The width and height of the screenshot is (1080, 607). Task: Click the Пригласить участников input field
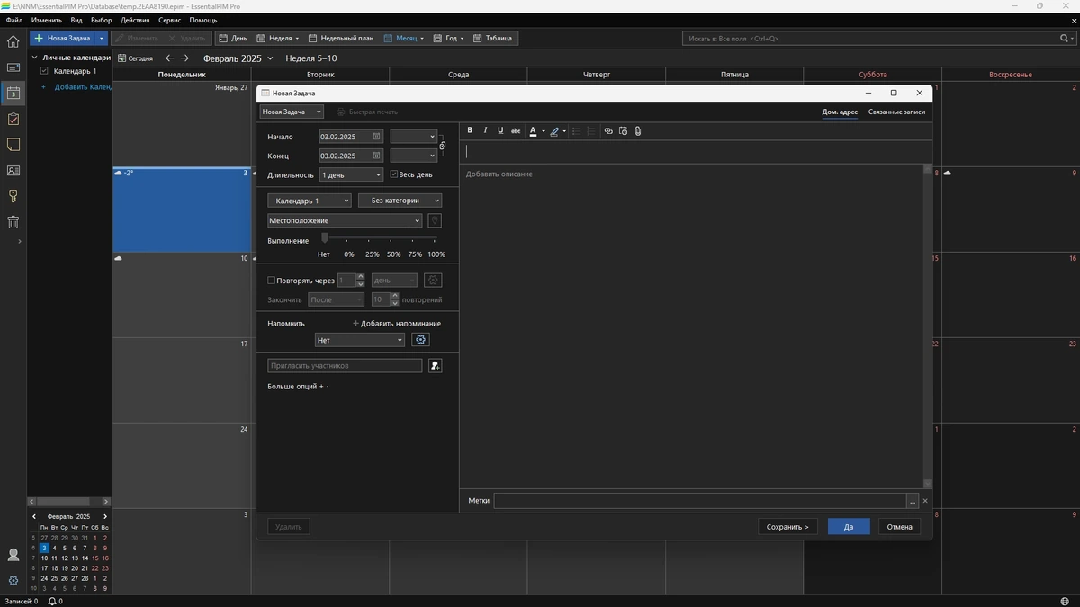pyautogui.click(x=345, y=366)
